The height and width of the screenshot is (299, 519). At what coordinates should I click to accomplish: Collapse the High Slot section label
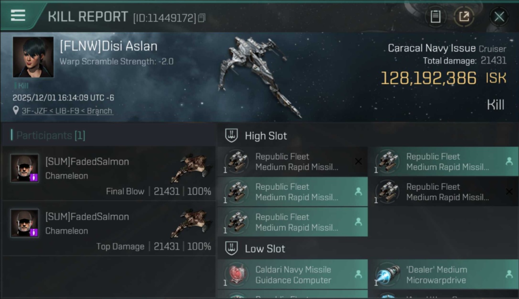point(265,136)
